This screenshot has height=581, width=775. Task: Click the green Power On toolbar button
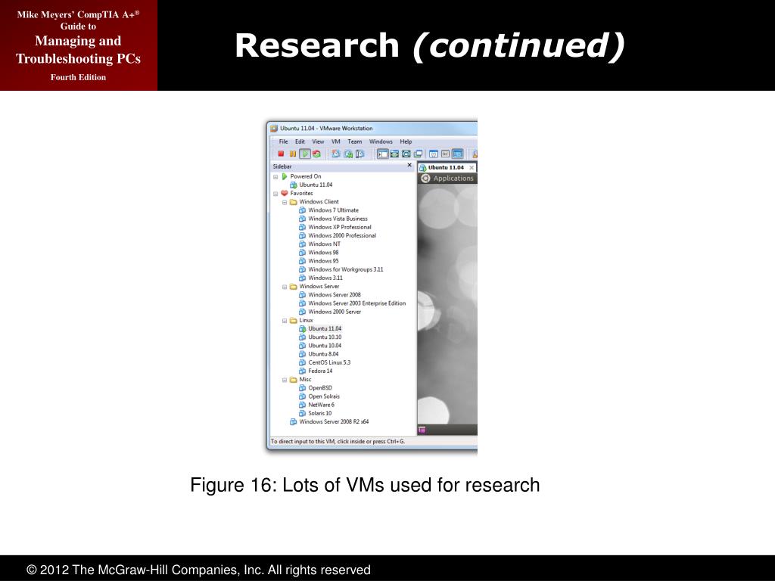pyautogui.click(x=305, y=154)
